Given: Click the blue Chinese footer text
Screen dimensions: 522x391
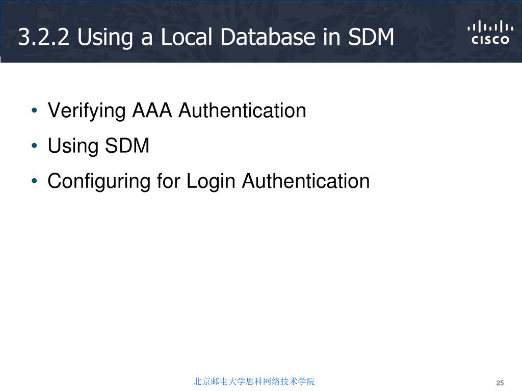Looking at the screenshot, I should [254, 381].
